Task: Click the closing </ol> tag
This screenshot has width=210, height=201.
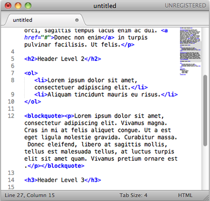Action: [32, 101]
